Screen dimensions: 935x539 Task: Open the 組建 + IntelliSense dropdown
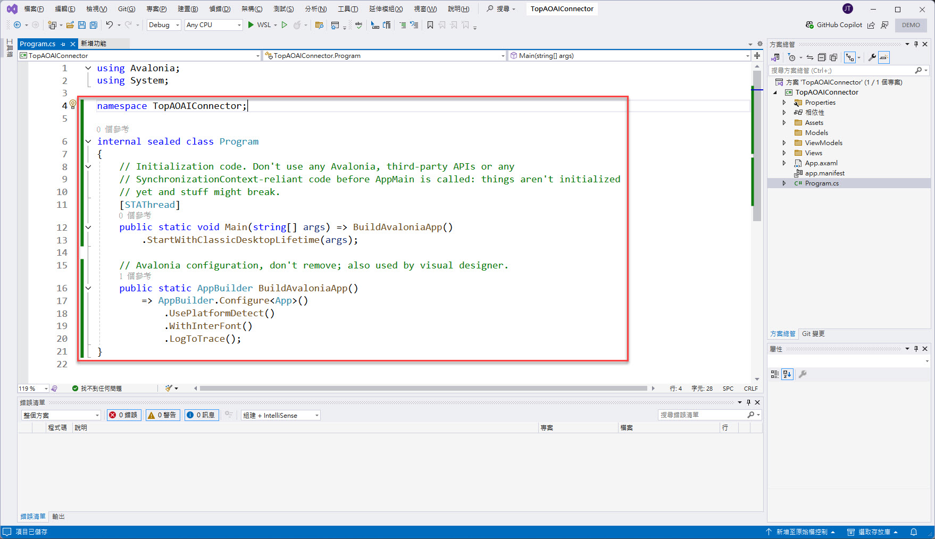pyautogui.click(x=280, y=415)
